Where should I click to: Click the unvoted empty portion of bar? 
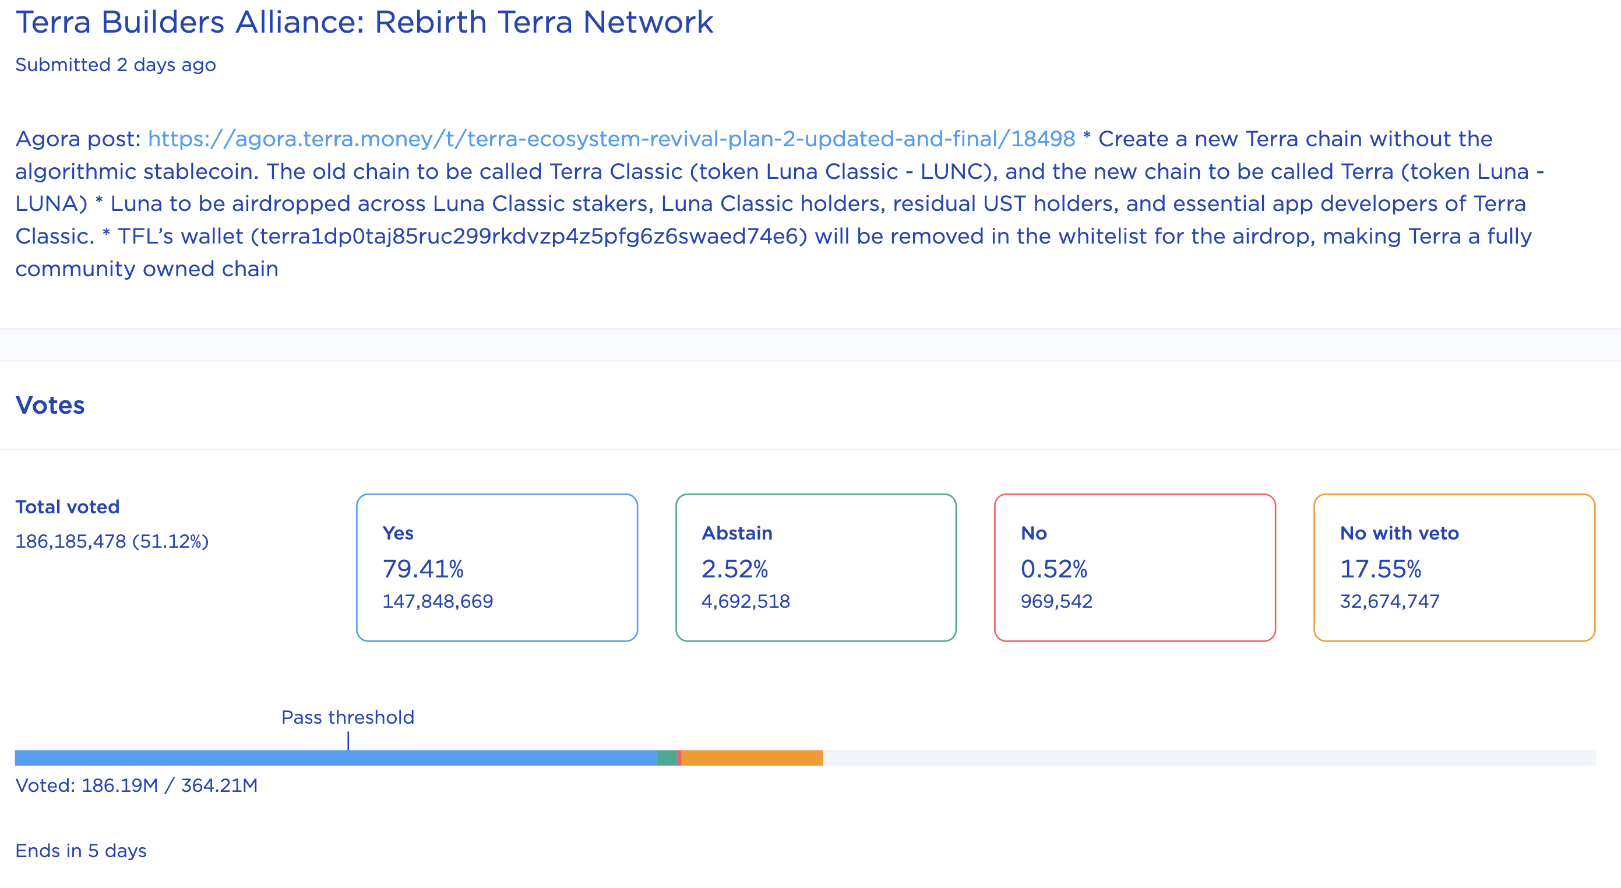[1208, 757]
